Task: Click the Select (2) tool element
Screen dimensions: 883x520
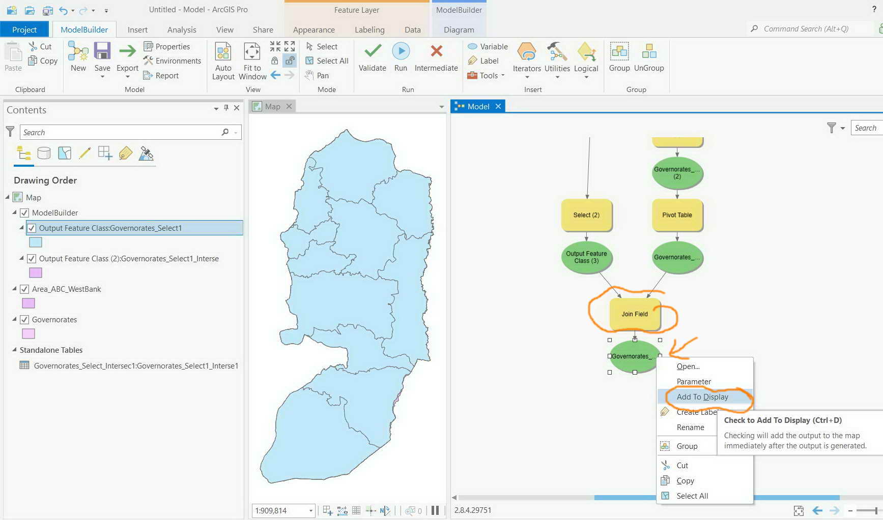Action: [x=586, y=215]
